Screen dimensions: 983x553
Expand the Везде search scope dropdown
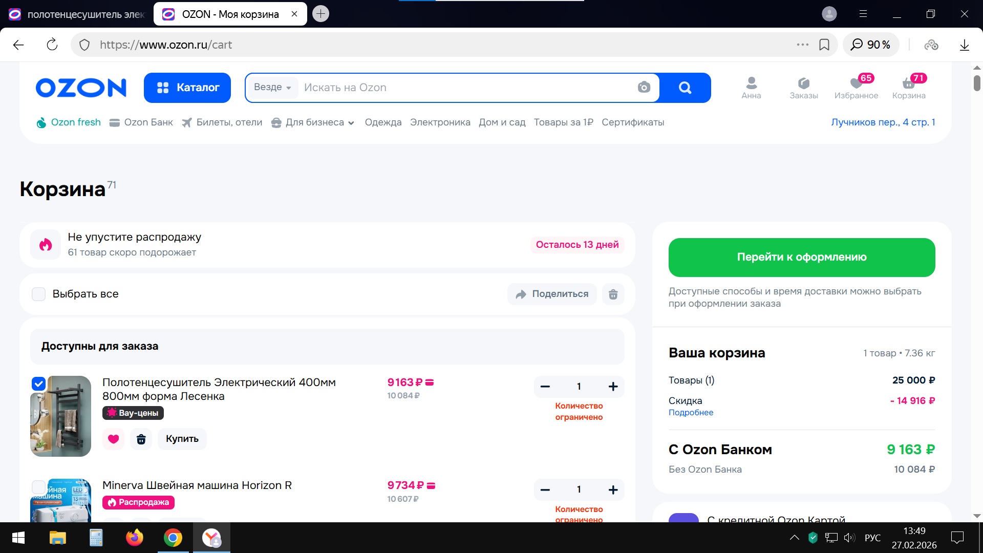click(272, 88)
